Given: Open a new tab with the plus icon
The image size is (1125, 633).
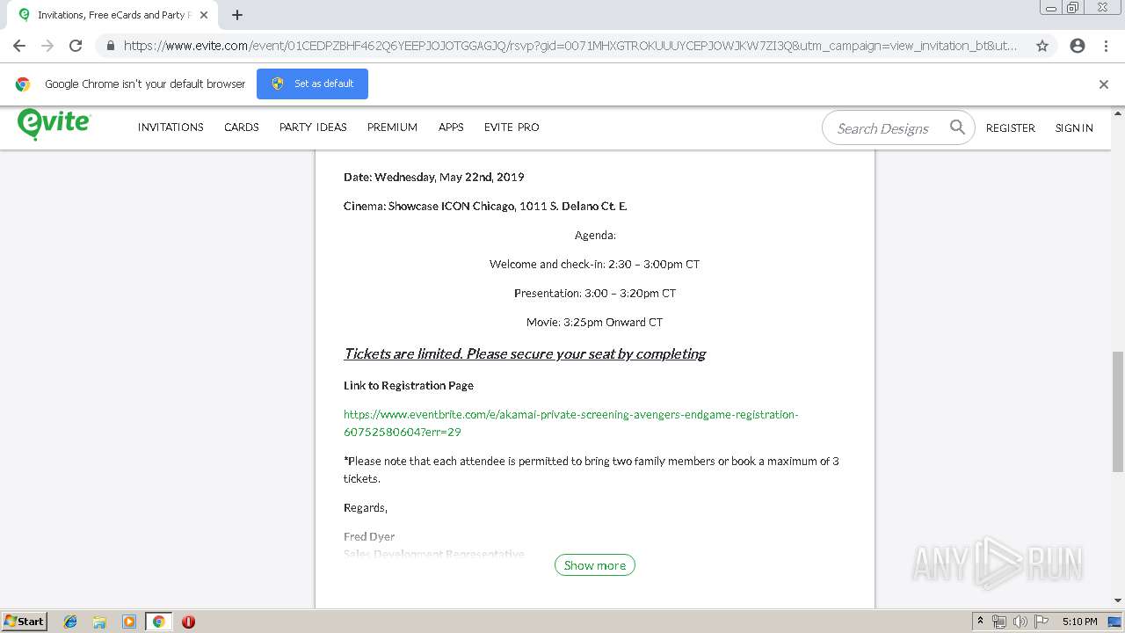Looking at the screenshot, I should (237, 15).
